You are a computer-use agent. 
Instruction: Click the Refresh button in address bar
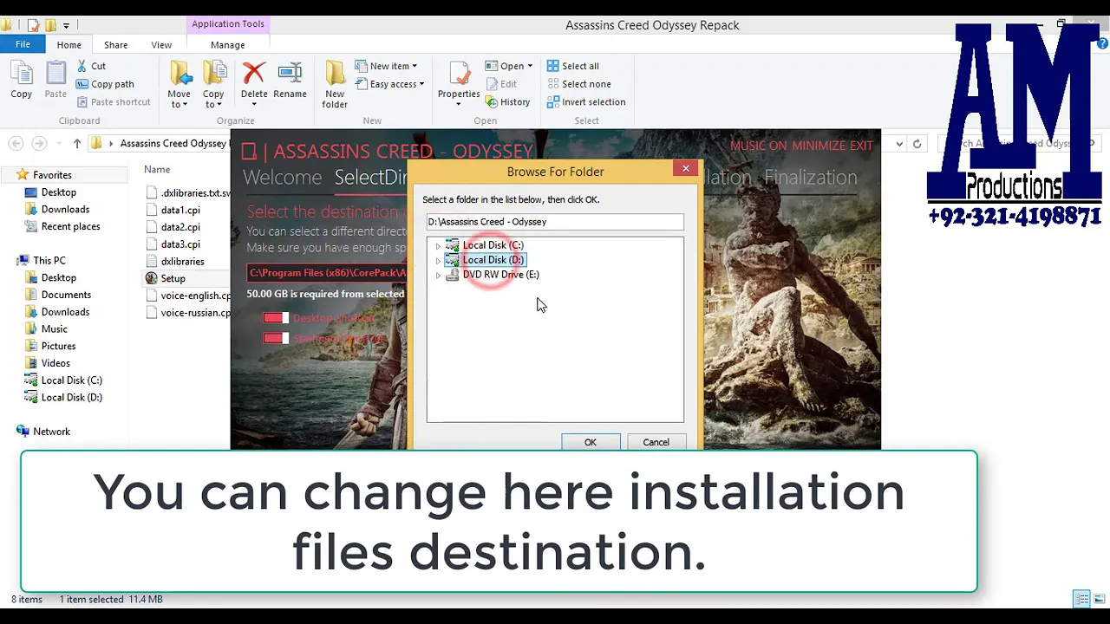coord(917,144)
